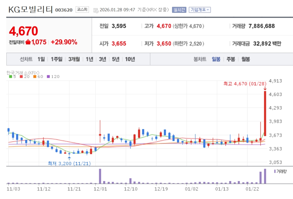
Task: Click the 01/22 date axis label
Action: click(252, 189)
